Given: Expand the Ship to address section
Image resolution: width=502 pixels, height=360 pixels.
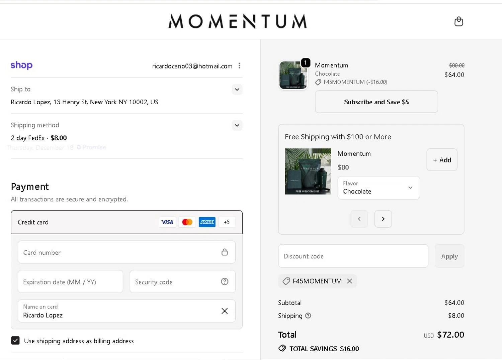Looking at the screenshot, I should point(237,89).
